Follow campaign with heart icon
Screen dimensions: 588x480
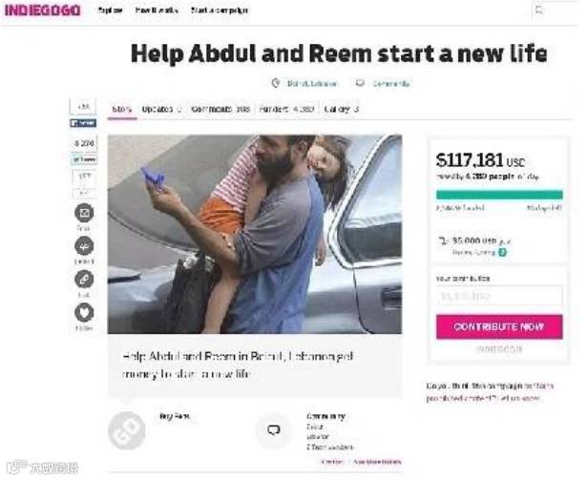point(84,313)
